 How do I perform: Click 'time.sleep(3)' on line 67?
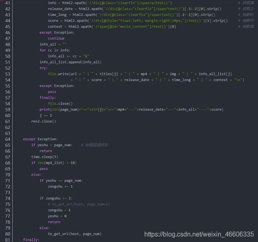(x=45, y=157)
